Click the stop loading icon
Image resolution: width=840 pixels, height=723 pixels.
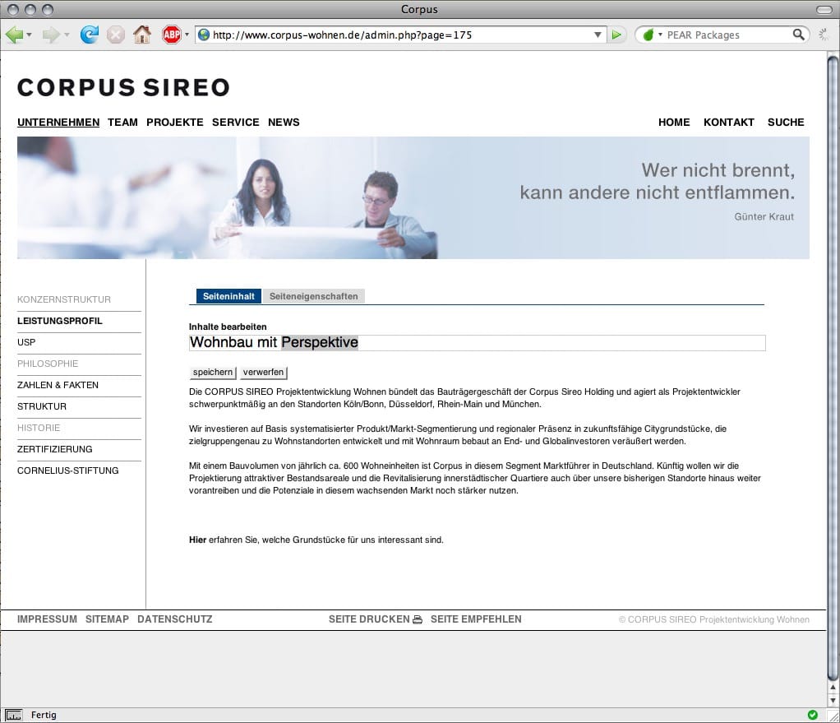pyautogui.click(x=115, y=35)
